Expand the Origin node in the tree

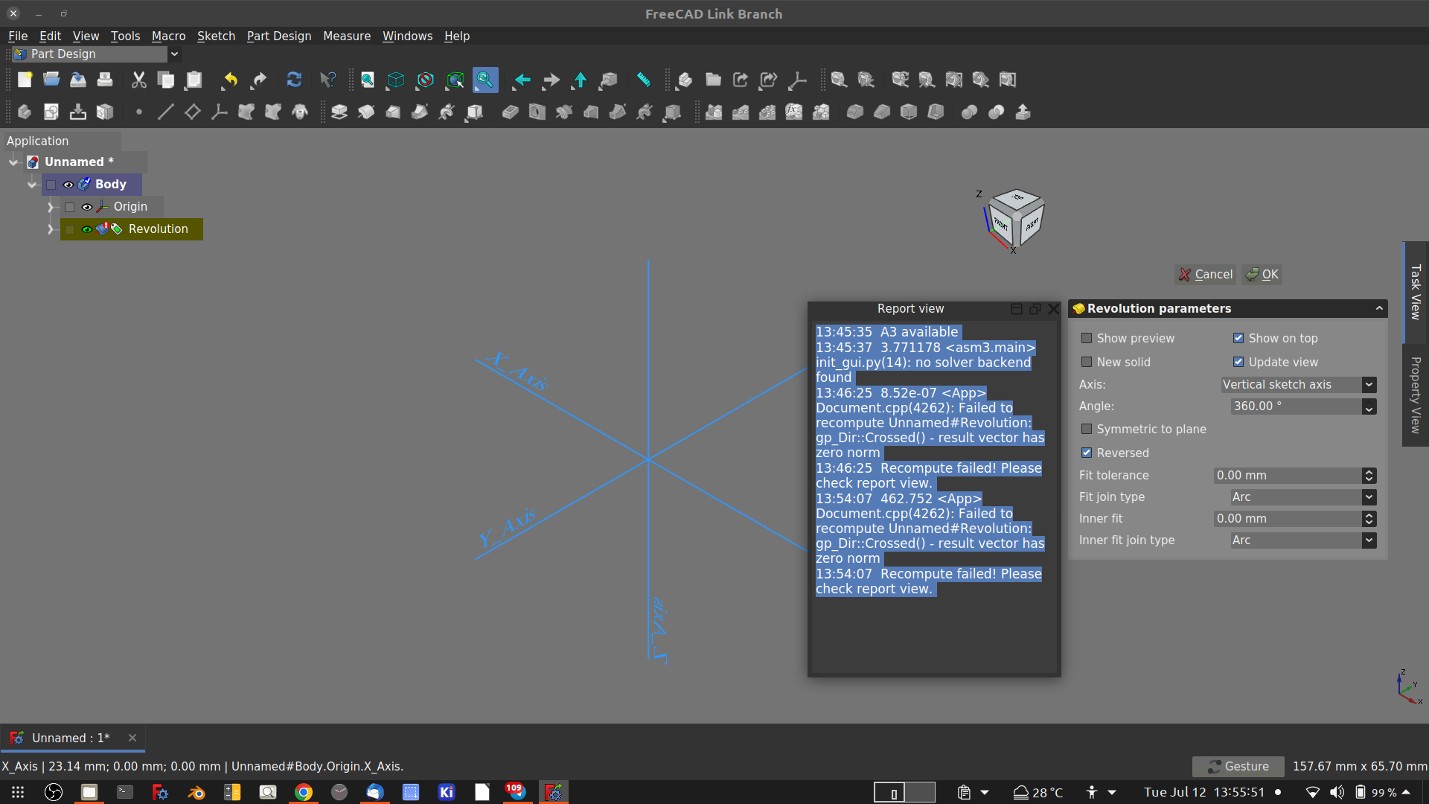pyautogui.click(x=50, y=207)
